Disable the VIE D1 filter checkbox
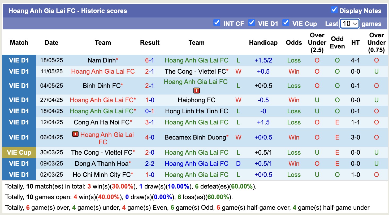389x215 pixels. (x=251, y=23)
